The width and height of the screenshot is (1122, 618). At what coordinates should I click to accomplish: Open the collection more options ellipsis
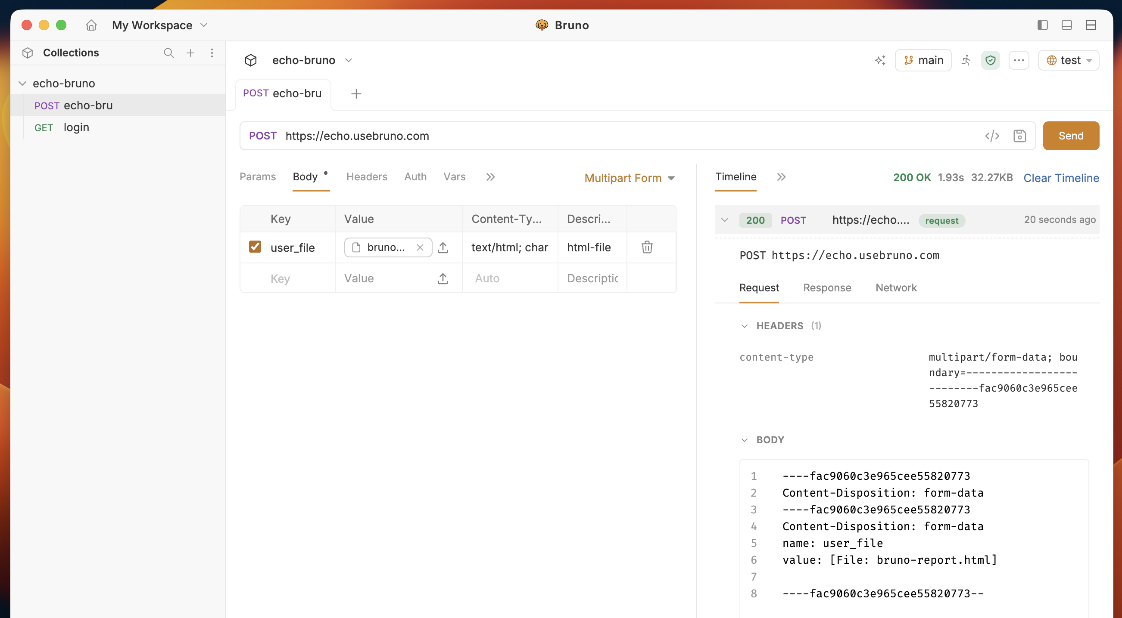tap(1019, 60)
